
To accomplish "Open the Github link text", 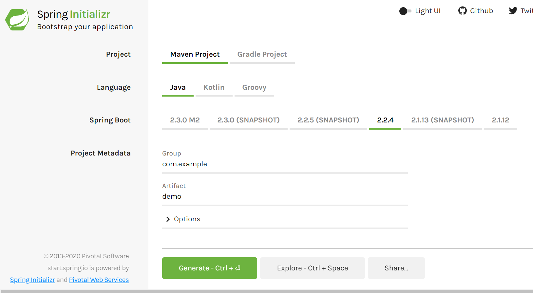I will point(482,11).
